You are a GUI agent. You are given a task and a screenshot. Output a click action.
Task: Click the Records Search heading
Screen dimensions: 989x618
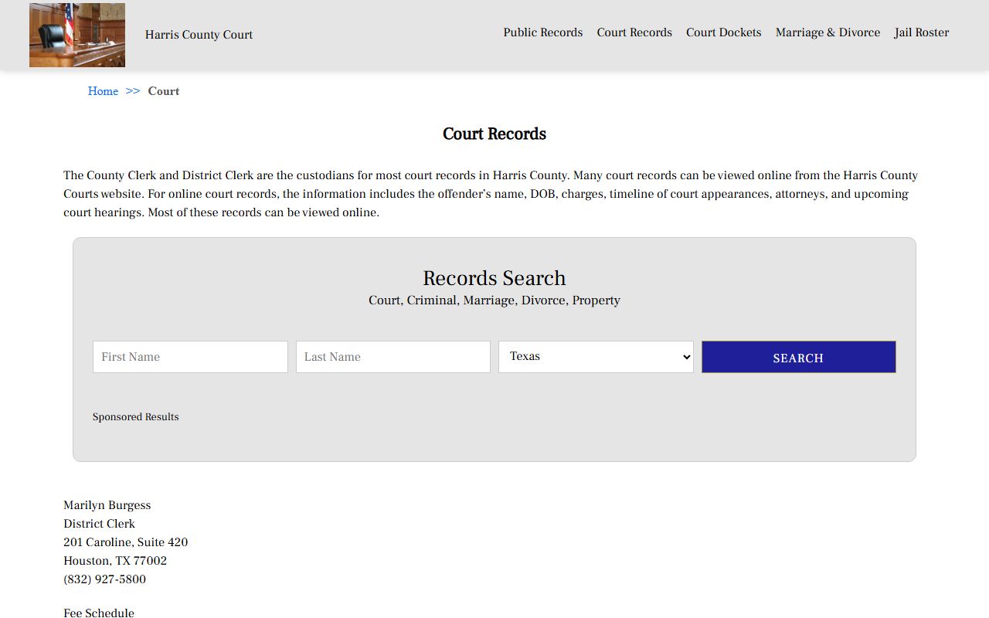click(494, 278)
